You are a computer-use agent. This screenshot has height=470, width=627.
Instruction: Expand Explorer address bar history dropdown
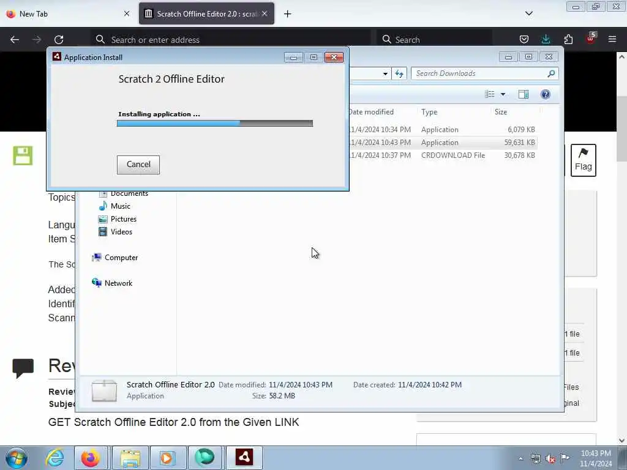point(385,73)
